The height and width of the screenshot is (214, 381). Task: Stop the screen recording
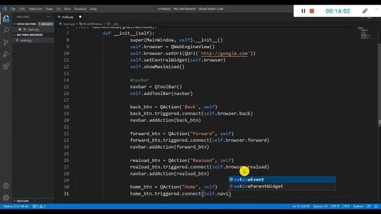point(312,11)
